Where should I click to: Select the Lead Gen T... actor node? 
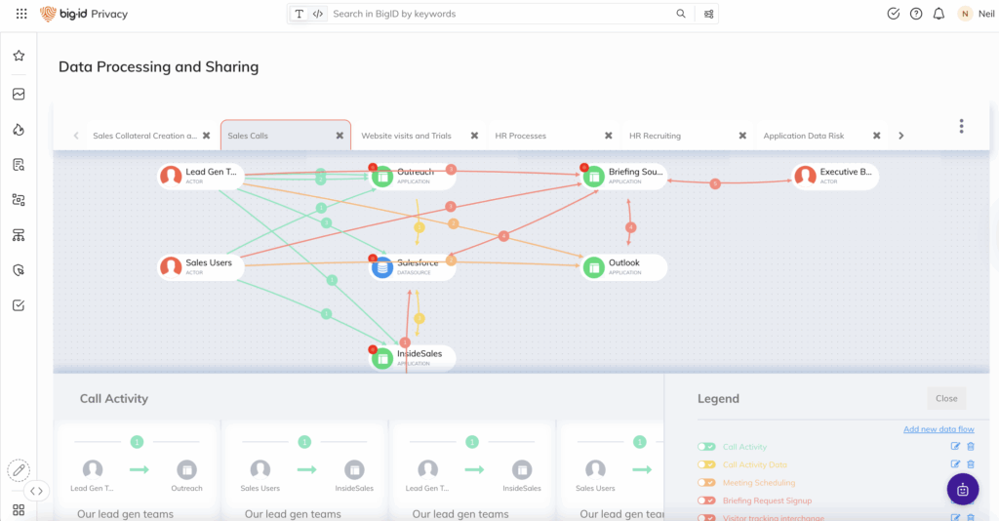pos(201,176)
